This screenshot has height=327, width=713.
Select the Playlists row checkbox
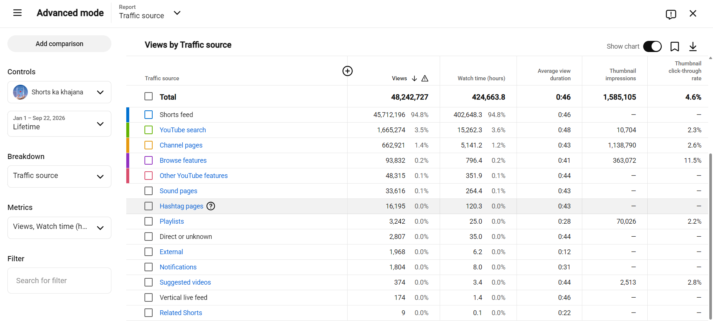coord(149,221)
